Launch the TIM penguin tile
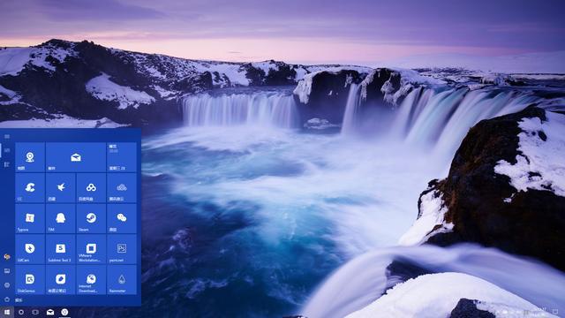 [61, 218]
